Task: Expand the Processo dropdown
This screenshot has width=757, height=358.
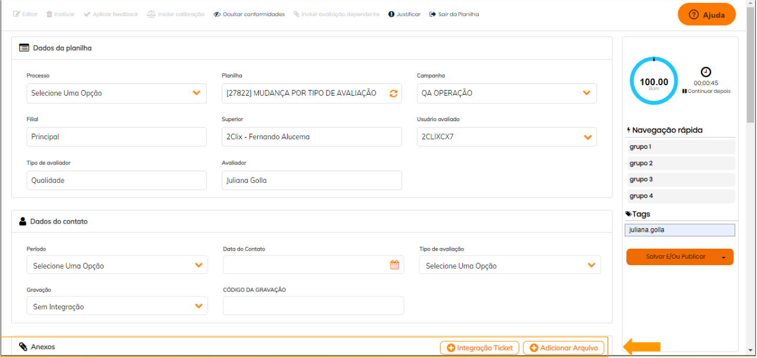Action: click(197, 93)
